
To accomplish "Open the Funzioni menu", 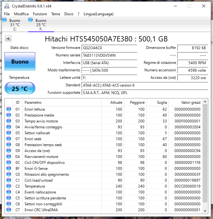I will pos(40,14).
